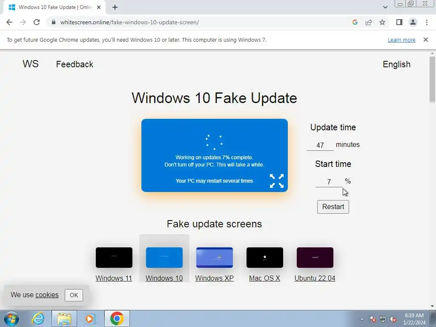The height and width of the screenshot is (327, 436).
Task: Open Action Center flag tray icon
Action: pyautogui.click(x=373, y=319)
